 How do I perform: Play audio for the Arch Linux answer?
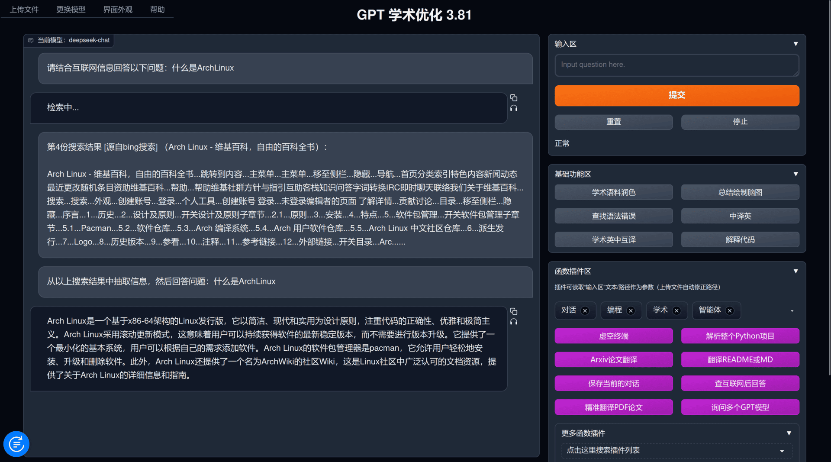click(514, 322)
